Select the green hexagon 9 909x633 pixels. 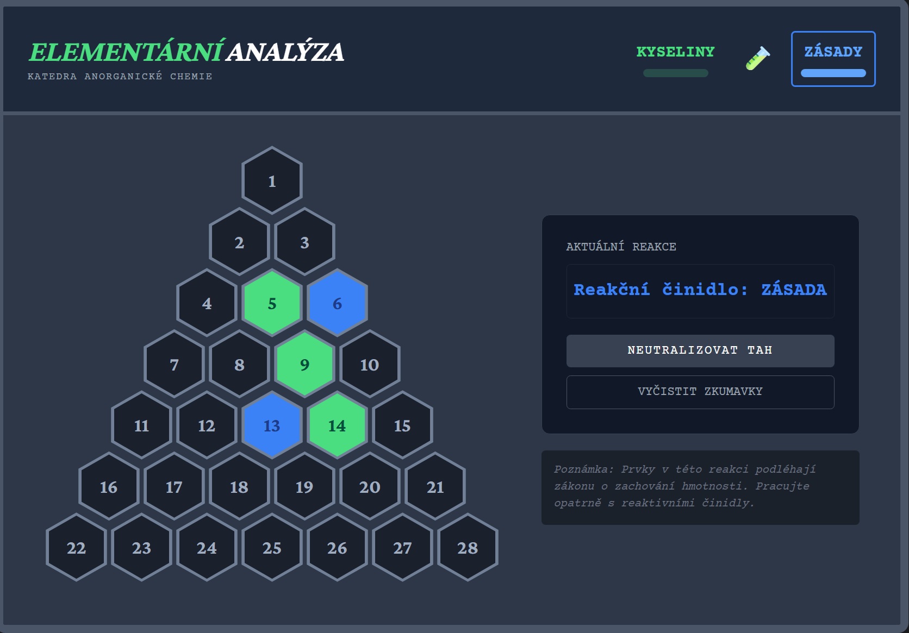click(304, 365)
